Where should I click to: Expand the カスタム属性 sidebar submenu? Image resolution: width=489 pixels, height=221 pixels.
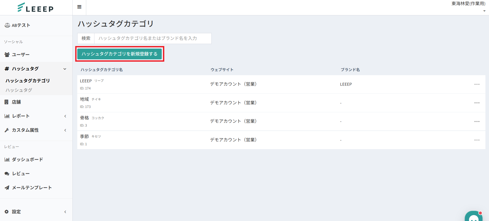(x=65, y=130)
